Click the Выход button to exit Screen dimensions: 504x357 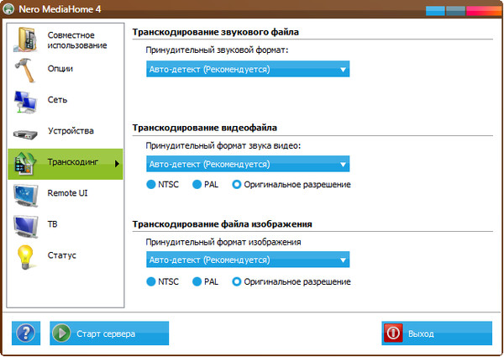[x=436, y=333]
